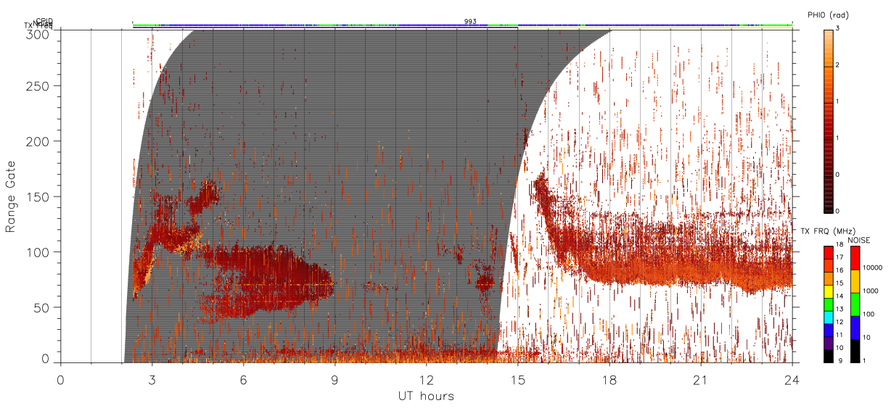This screenshot has height=411, width=891.
Task: Select the 9 tick label on UT hours axis
Action: pyautogui.click(x=335, y=380)
